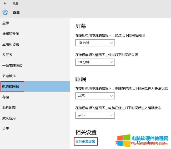Expand plugged-in screen-off time dropdown
Viewport: 171px width, 149px height.
click(95, 62)
